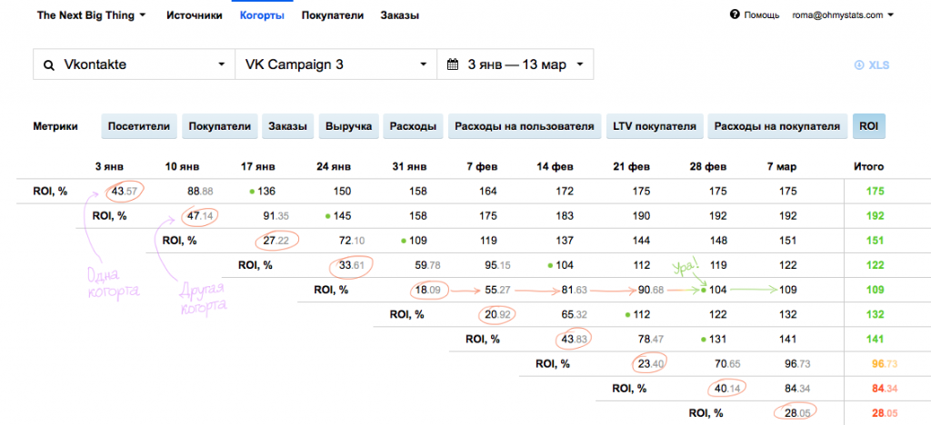Viewport: 931px width, 425px height.
Task: Open the Заказы tab
Action: tap(400, 15)
